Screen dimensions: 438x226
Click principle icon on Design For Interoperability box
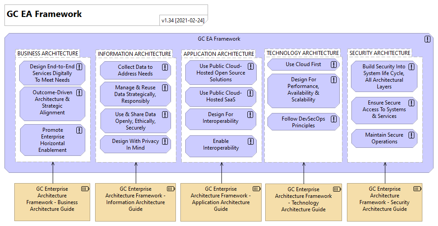[250, 114]
